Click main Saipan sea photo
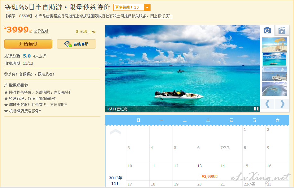 pyautogui.click(x=182, y=68)
